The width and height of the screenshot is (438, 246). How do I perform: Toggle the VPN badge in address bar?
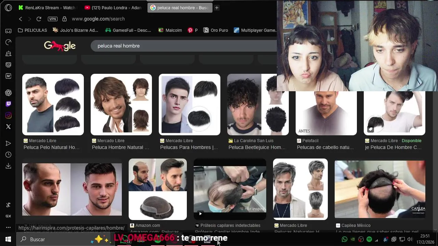(52, 19)
